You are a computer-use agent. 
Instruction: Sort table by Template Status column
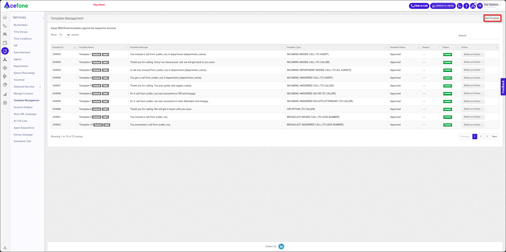pyautogui.click(x=405, y=47)
